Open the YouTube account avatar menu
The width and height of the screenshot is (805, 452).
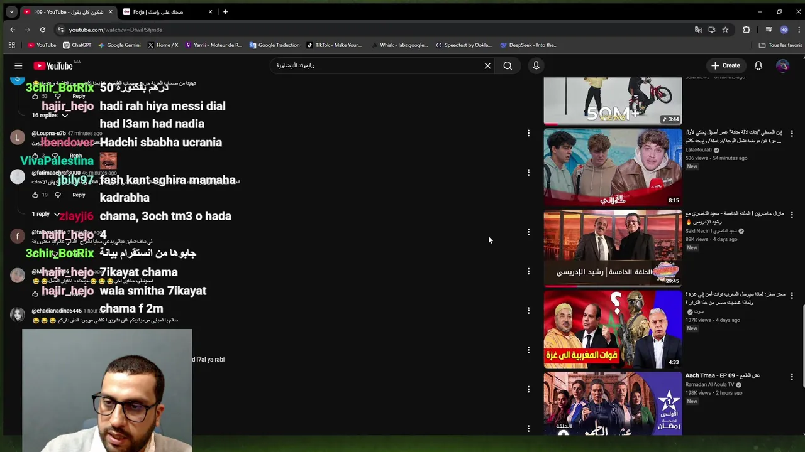coord(782,65)
